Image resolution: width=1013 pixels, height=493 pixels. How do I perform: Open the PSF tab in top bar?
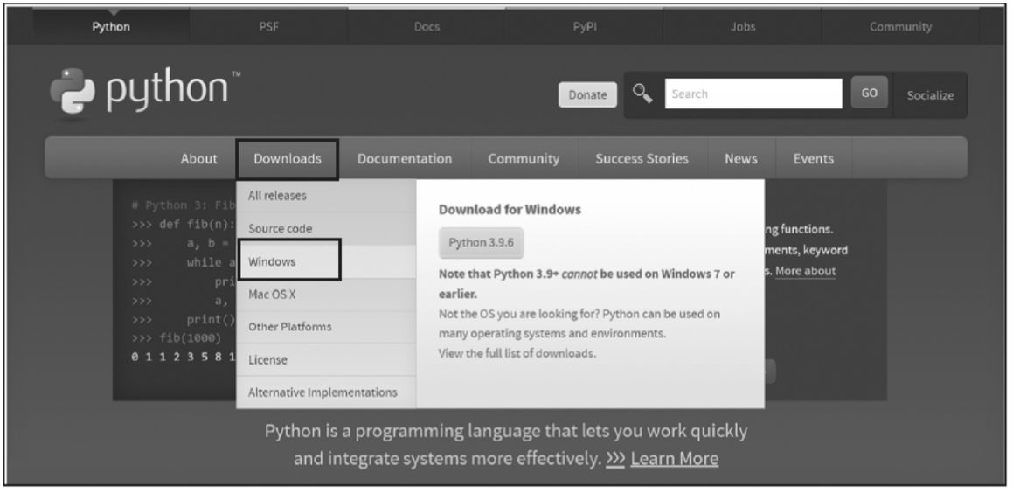268,27
